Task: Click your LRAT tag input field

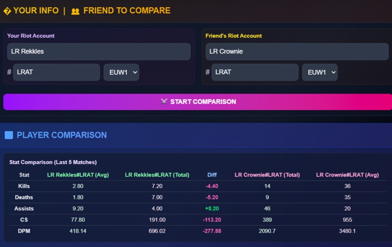Action: click(56, 72)
